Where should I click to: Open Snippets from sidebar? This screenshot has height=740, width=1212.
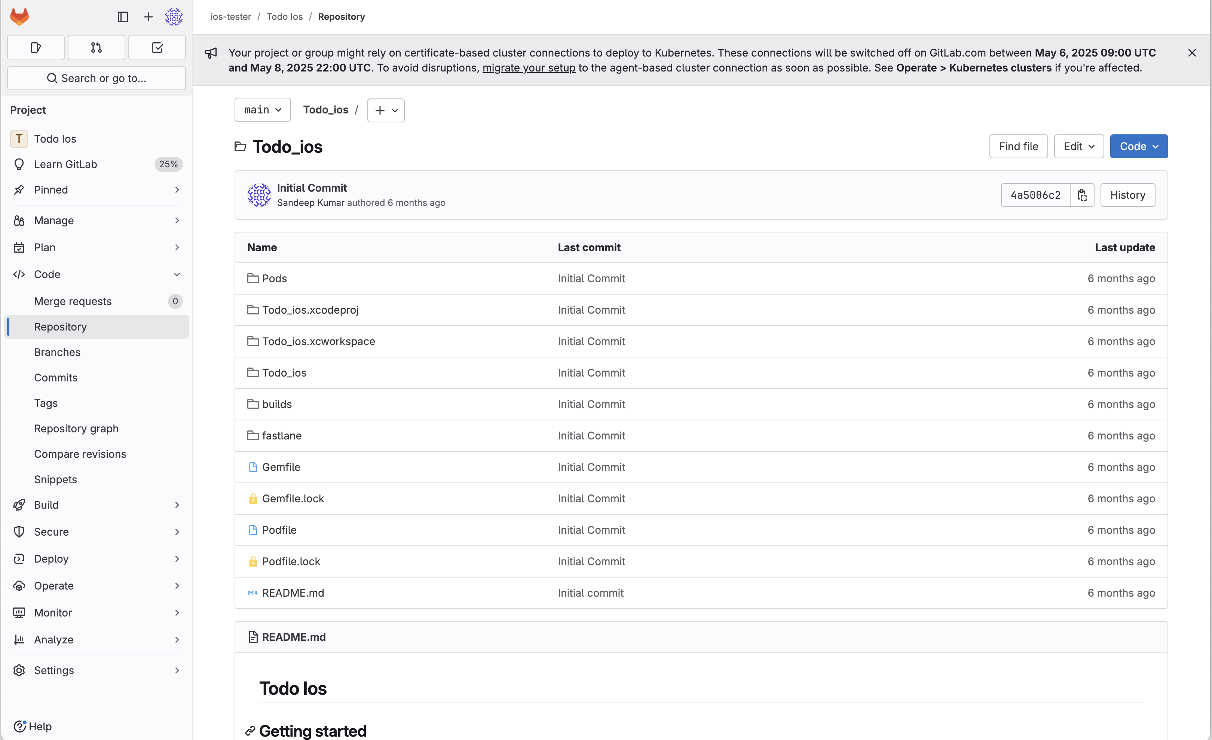click(x=97, y=479)
